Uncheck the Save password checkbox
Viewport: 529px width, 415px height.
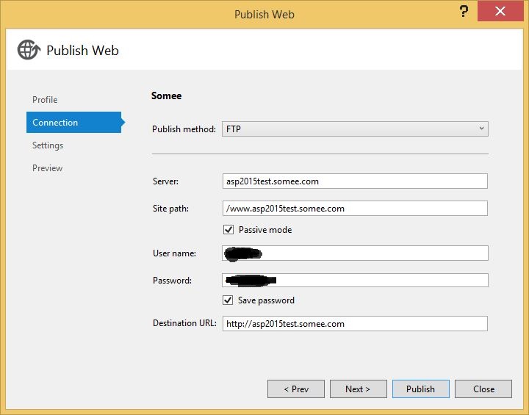[x=228, y=300]
